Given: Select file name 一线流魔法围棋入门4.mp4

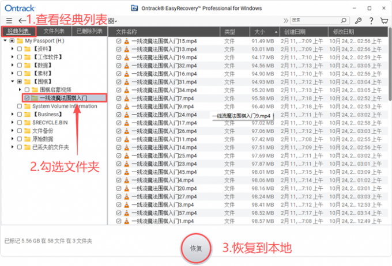Looking at the screenshot, I should pyautogui.click(x=163, y=180).
